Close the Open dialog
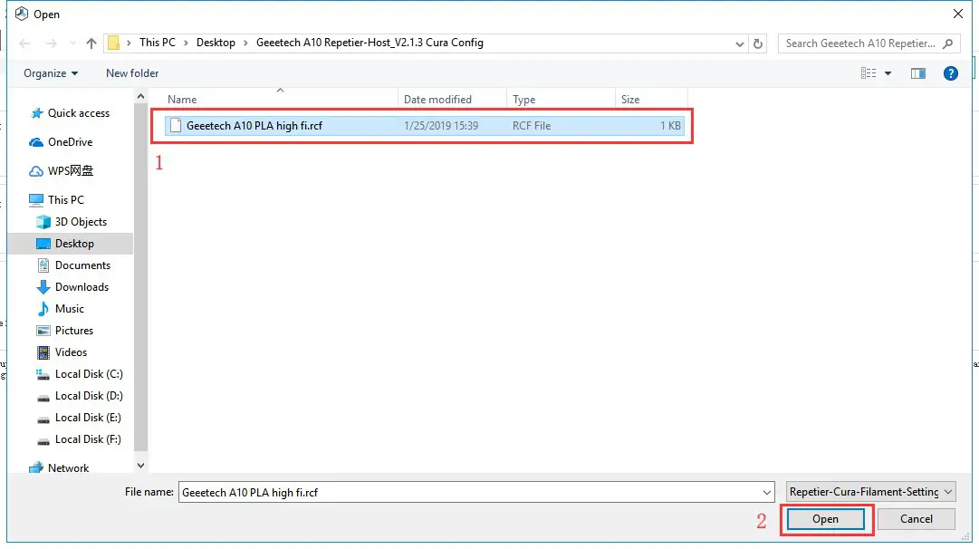The height and width of the screenshot is (549, 979). pos(958,14)
